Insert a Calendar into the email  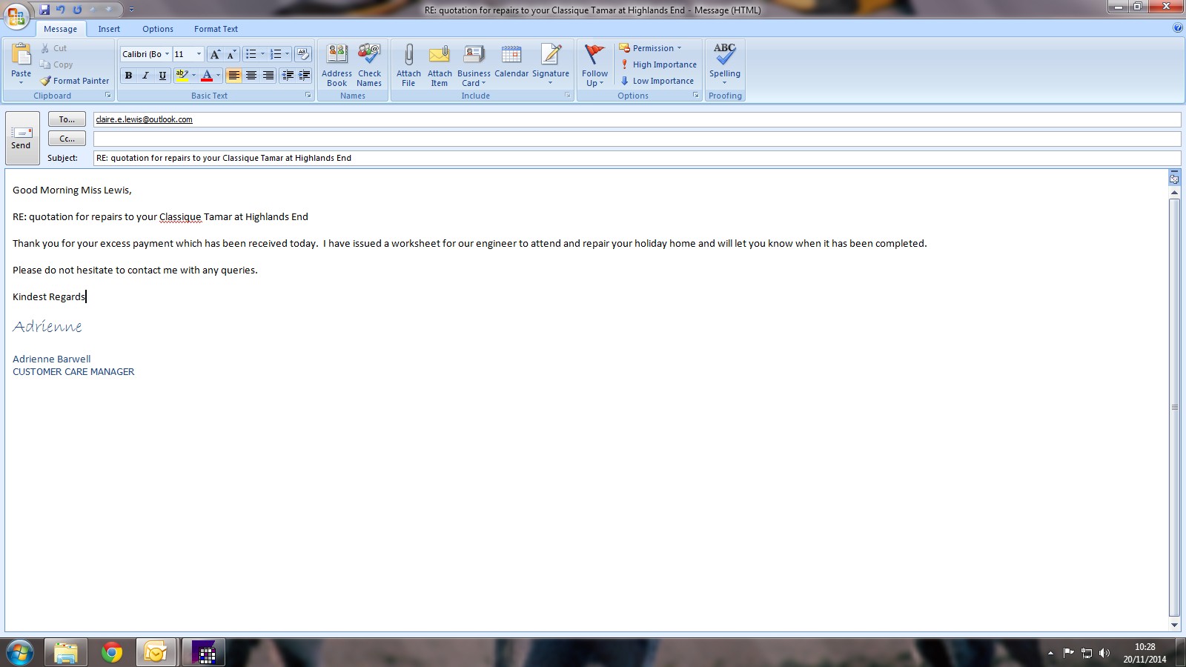(x=511, y=61)
